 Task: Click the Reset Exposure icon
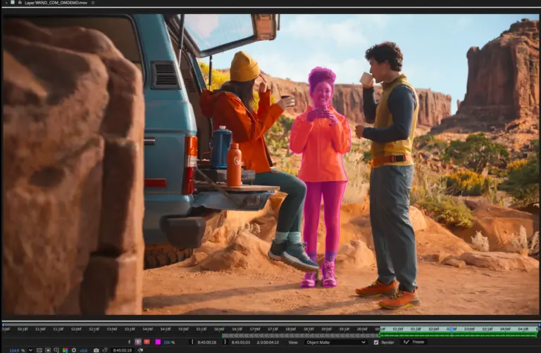click(74, 350)
